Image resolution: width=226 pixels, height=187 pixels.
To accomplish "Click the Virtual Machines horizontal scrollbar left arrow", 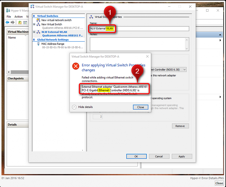I will [9, 72].
